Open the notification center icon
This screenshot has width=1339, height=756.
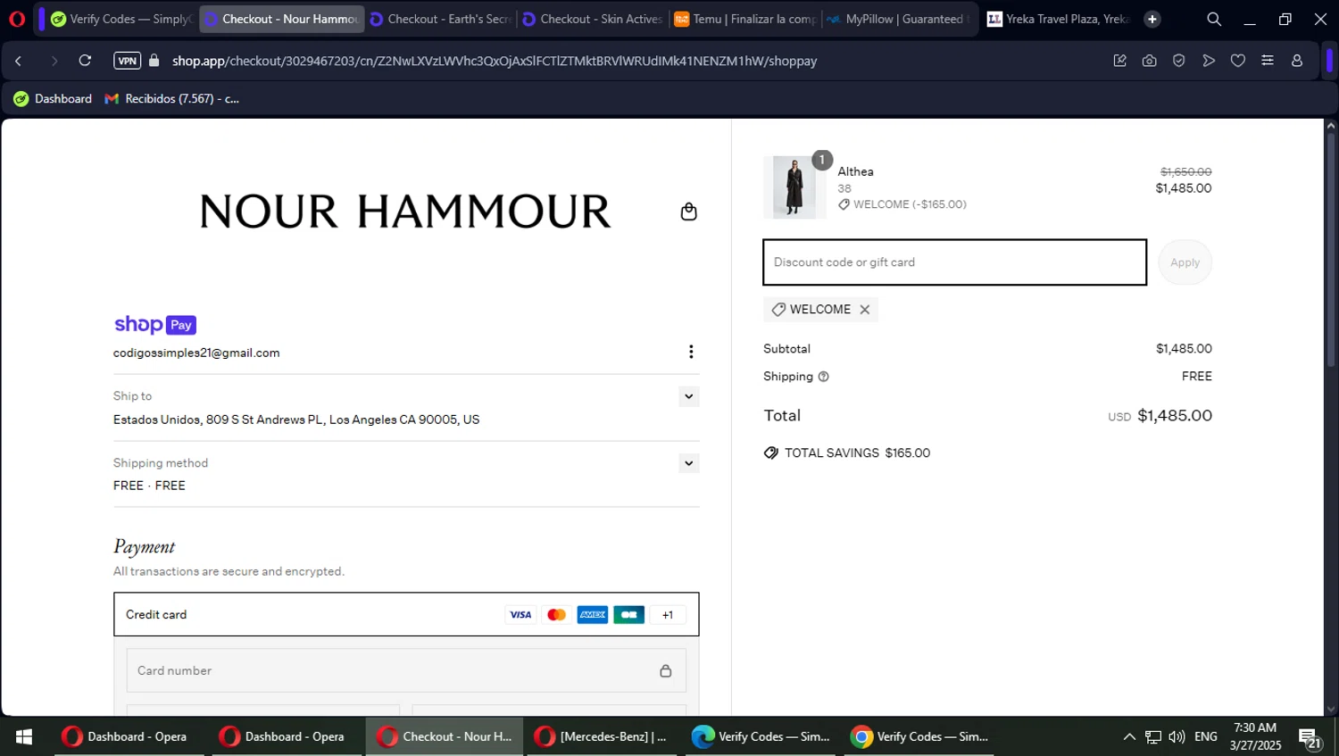pyautogui.click(x=1310, y=738)
